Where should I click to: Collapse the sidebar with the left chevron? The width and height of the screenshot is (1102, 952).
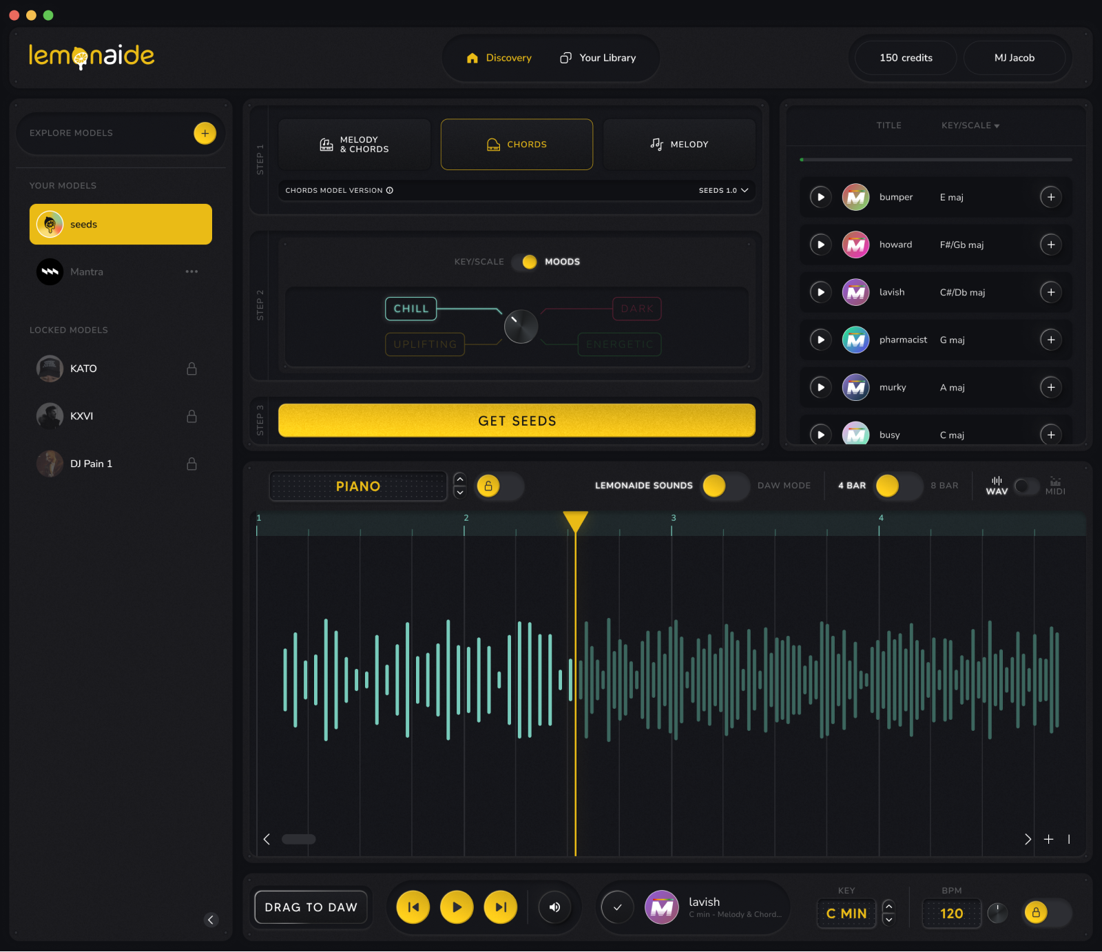point(211,920)
